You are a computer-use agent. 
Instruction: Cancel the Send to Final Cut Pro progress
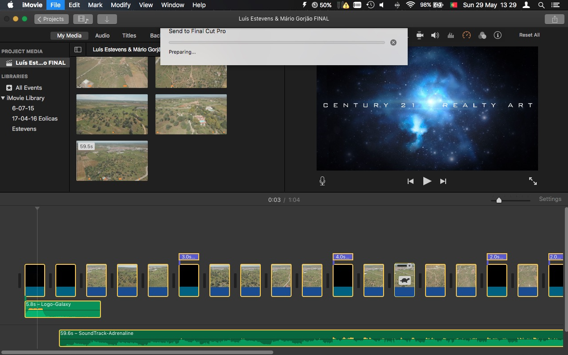(x=393, y=42)
